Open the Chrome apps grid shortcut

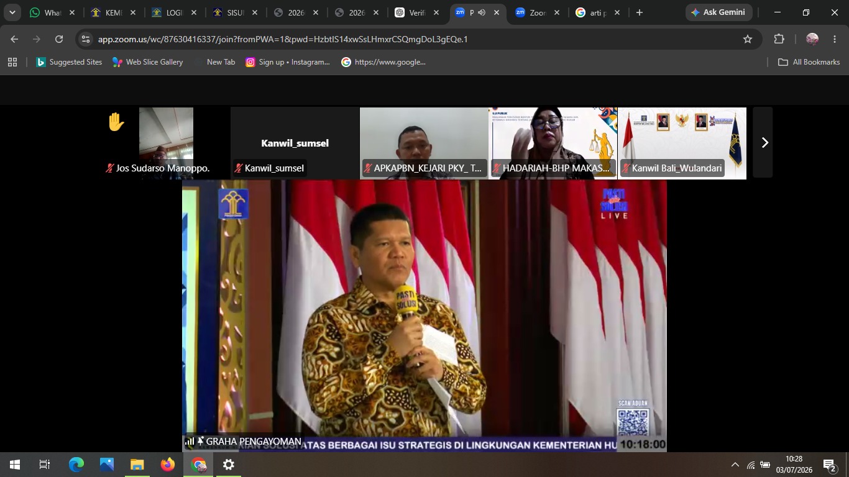click(x=12, y=62)
